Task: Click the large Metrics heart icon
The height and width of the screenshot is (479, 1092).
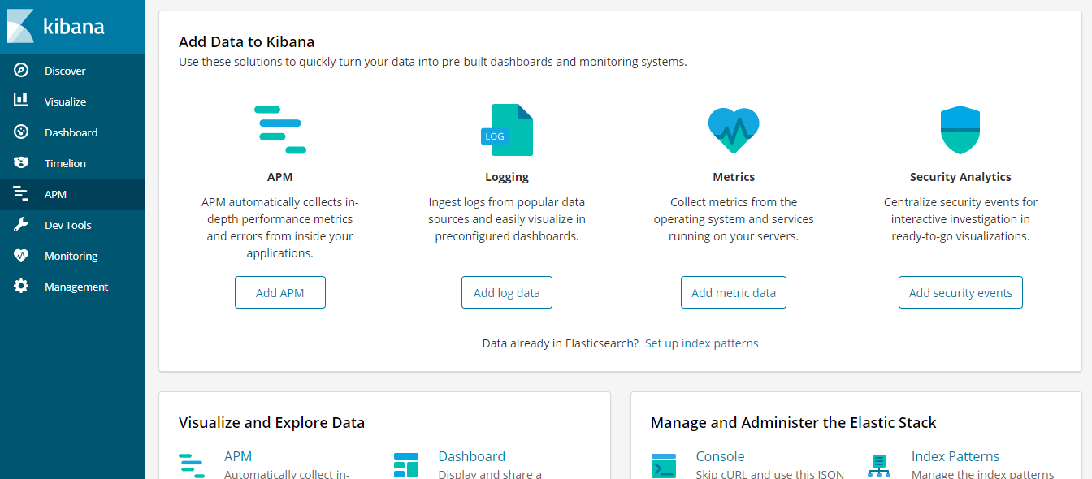Action: [733, 130]
